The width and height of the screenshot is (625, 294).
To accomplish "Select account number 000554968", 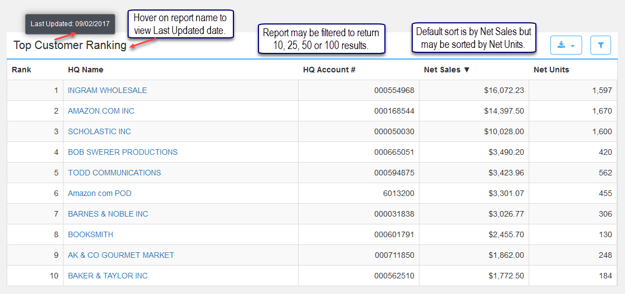I will pos(394,90).
